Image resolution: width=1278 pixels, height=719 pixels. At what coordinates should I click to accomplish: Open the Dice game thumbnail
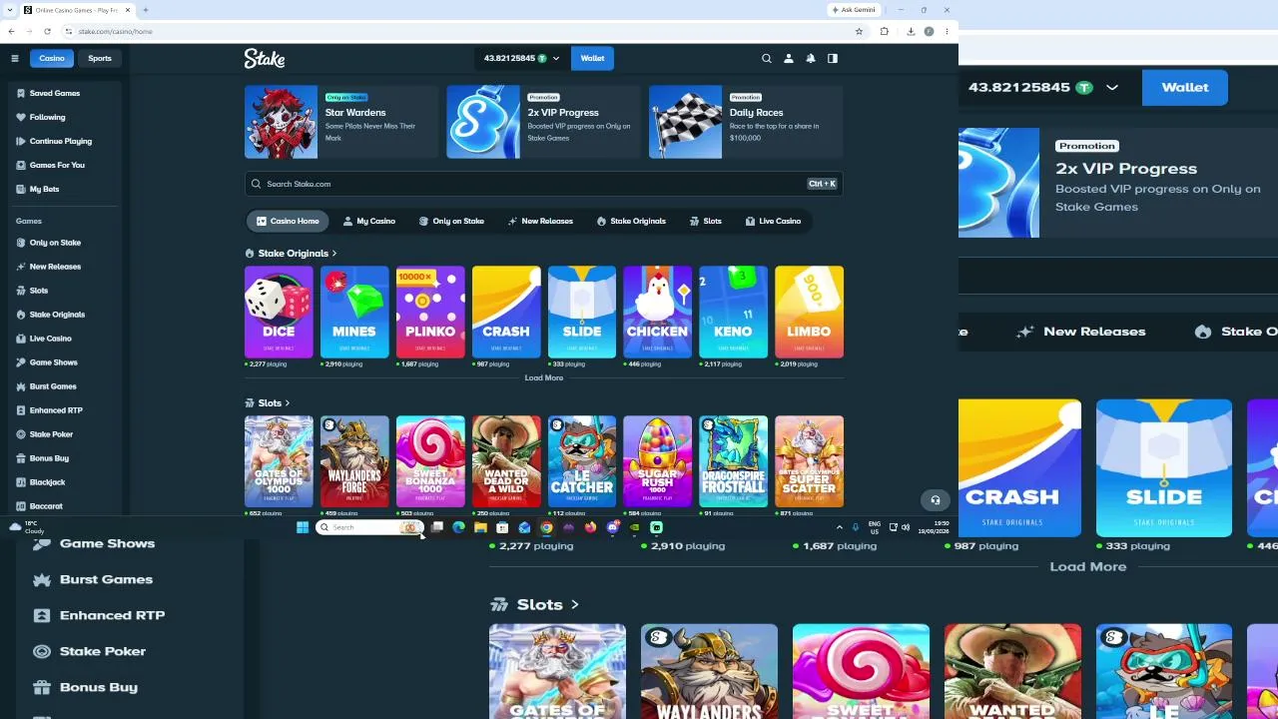pyautogui.click(x=279, y=312)
